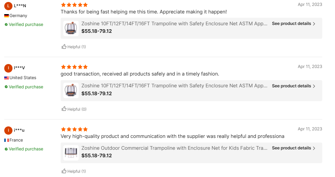Click L***N's orange avatar icon

pos(8,6)
